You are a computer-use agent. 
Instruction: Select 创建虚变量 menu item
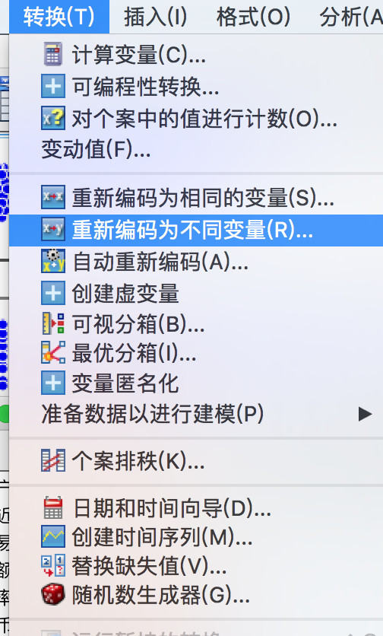pos(196,293)
